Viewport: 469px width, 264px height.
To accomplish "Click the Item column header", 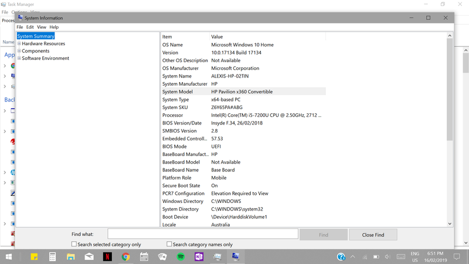I will click(185, 36).
